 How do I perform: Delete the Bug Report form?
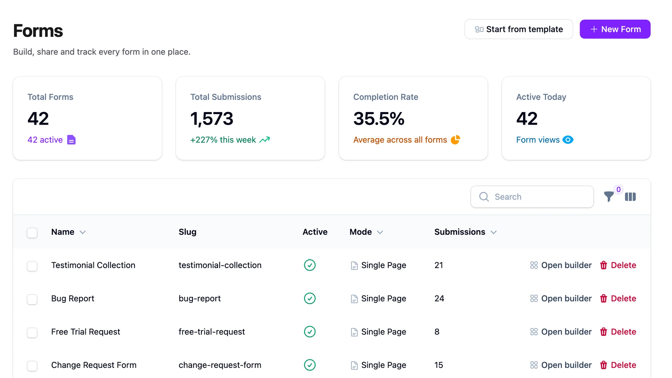click(x=618, y=299)
